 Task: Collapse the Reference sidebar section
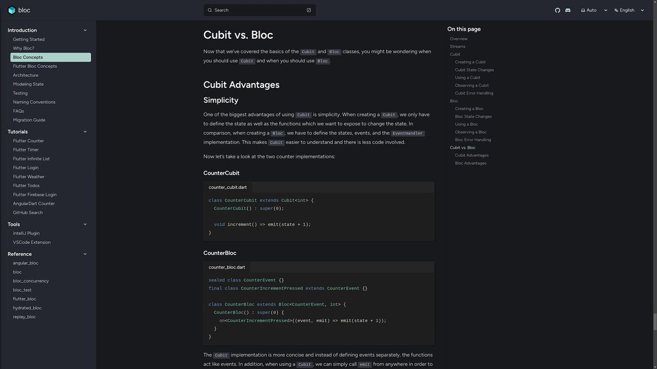(x=85, y=254)
